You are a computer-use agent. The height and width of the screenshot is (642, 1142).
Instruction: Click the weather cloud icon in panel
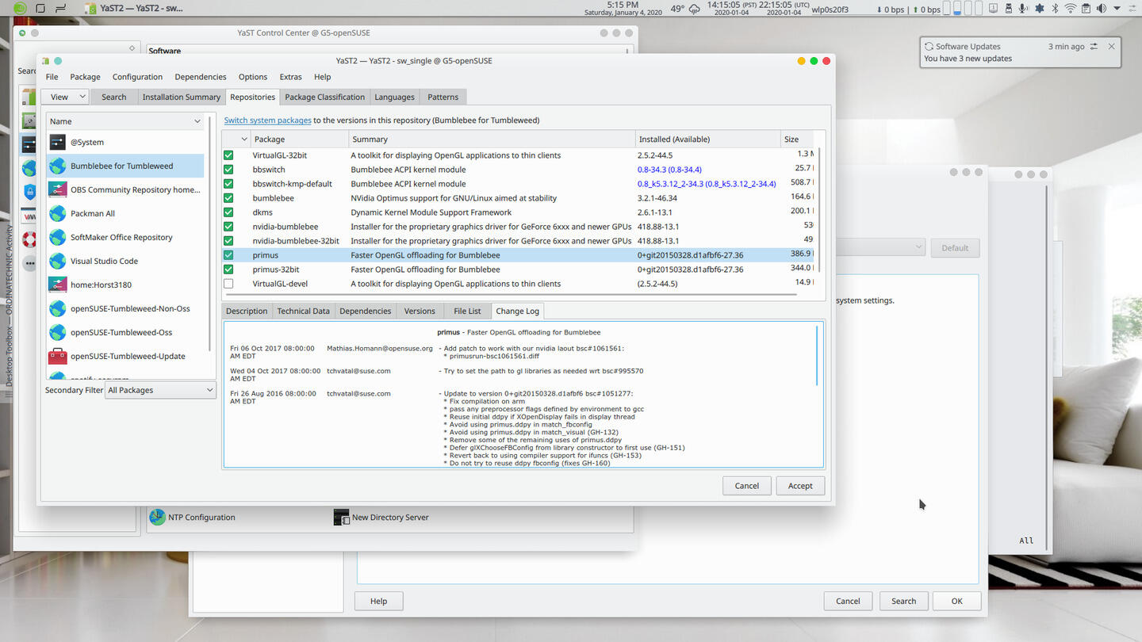(694, 9)
